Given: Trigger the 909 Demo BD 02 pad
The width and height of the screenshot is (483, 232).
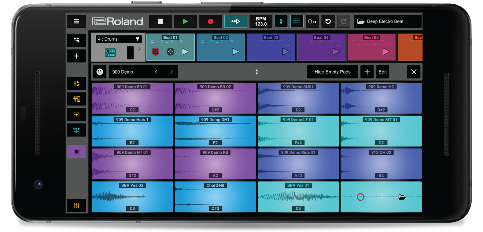Looking at the screenshot, I should click(215, 98).
